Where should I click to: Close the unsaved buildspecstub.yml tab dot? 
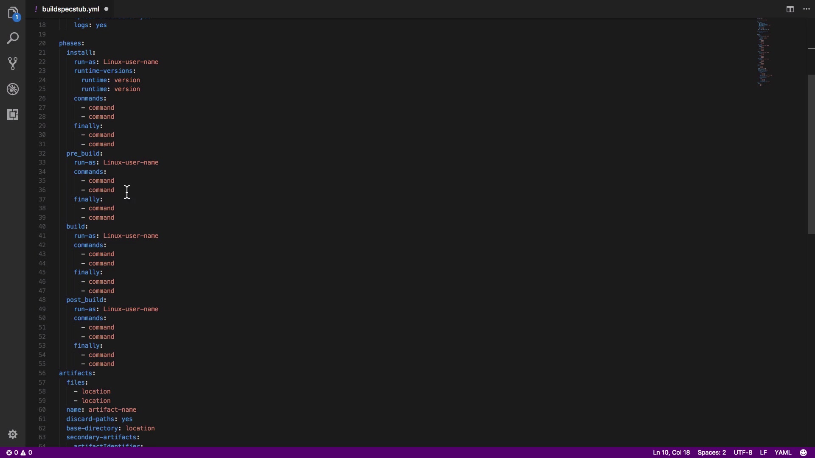106,9
